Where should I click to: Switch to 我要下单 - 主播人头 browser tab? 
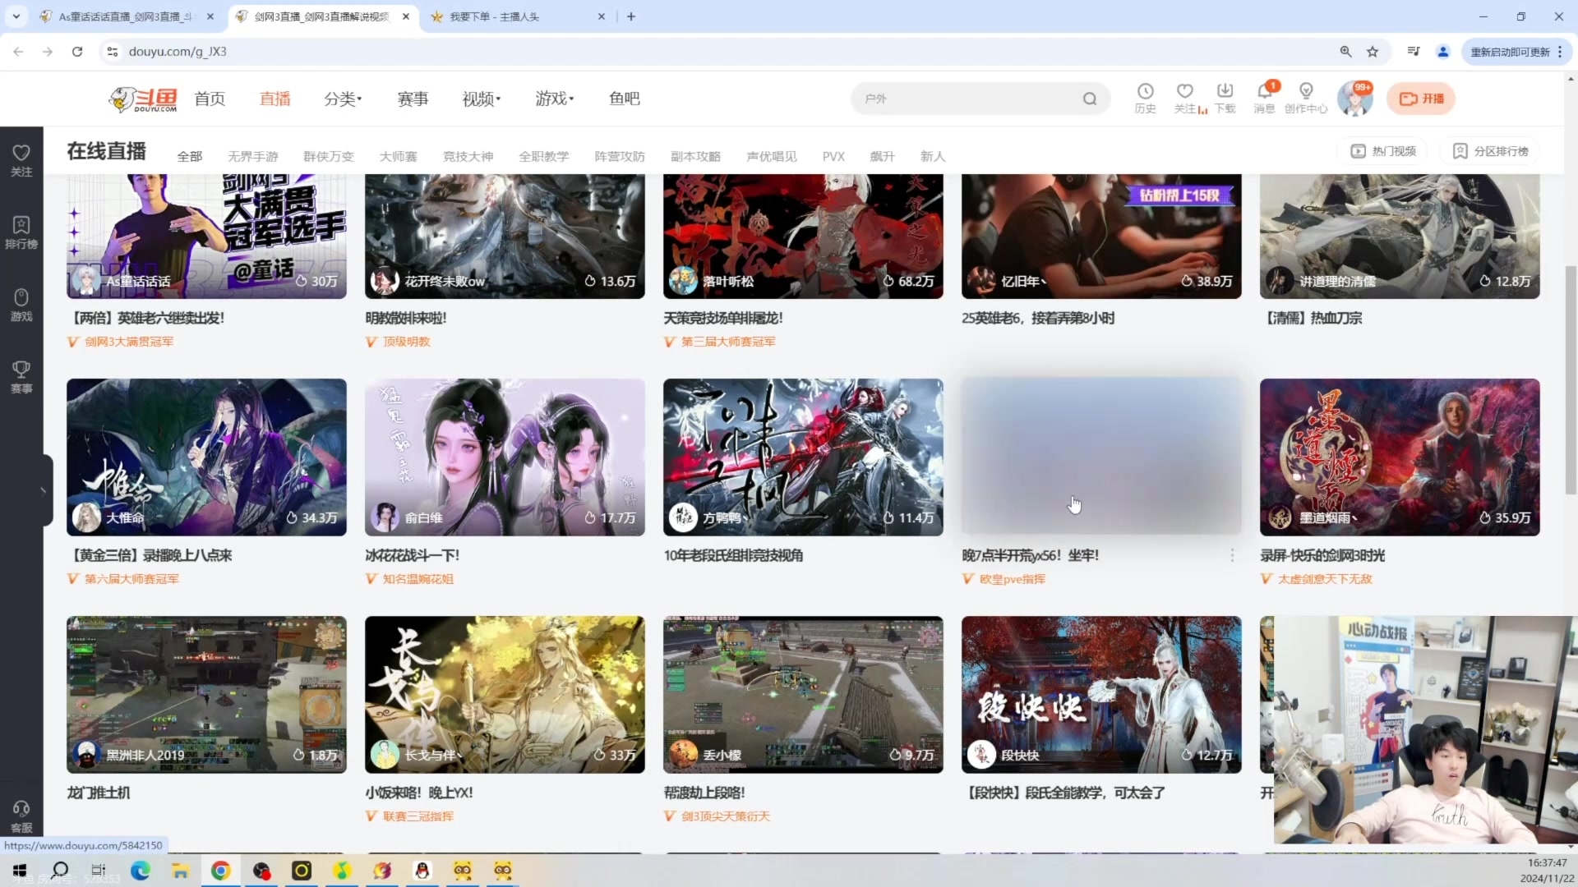[x=519, y=16]
